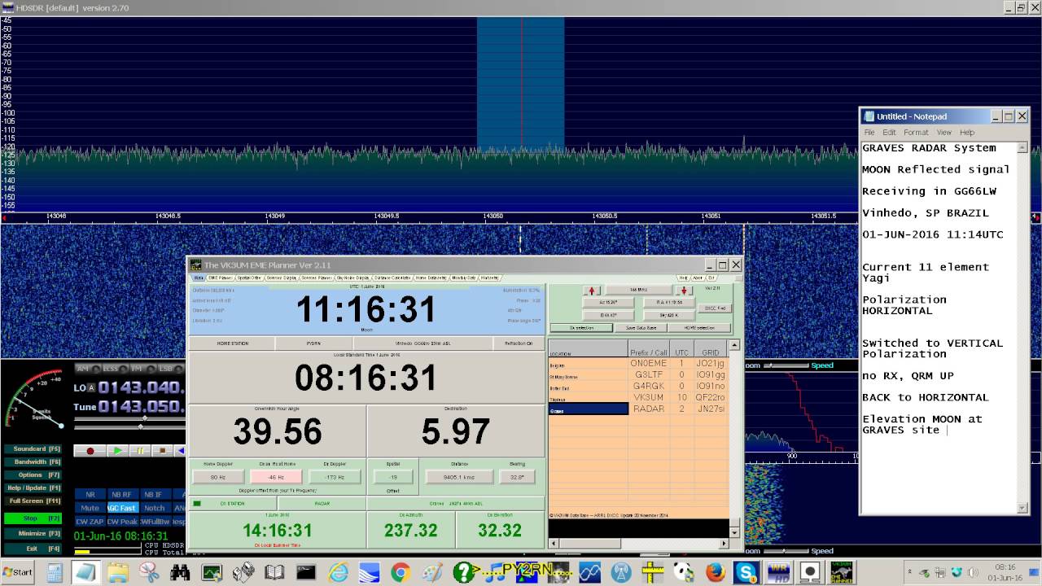This screenshot has height=586, width=1042.
Task: Click Help / Update [F1] button
Action: (x=33, y=488)
